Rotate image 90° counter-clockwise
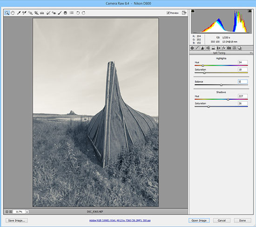 point(78,13)
